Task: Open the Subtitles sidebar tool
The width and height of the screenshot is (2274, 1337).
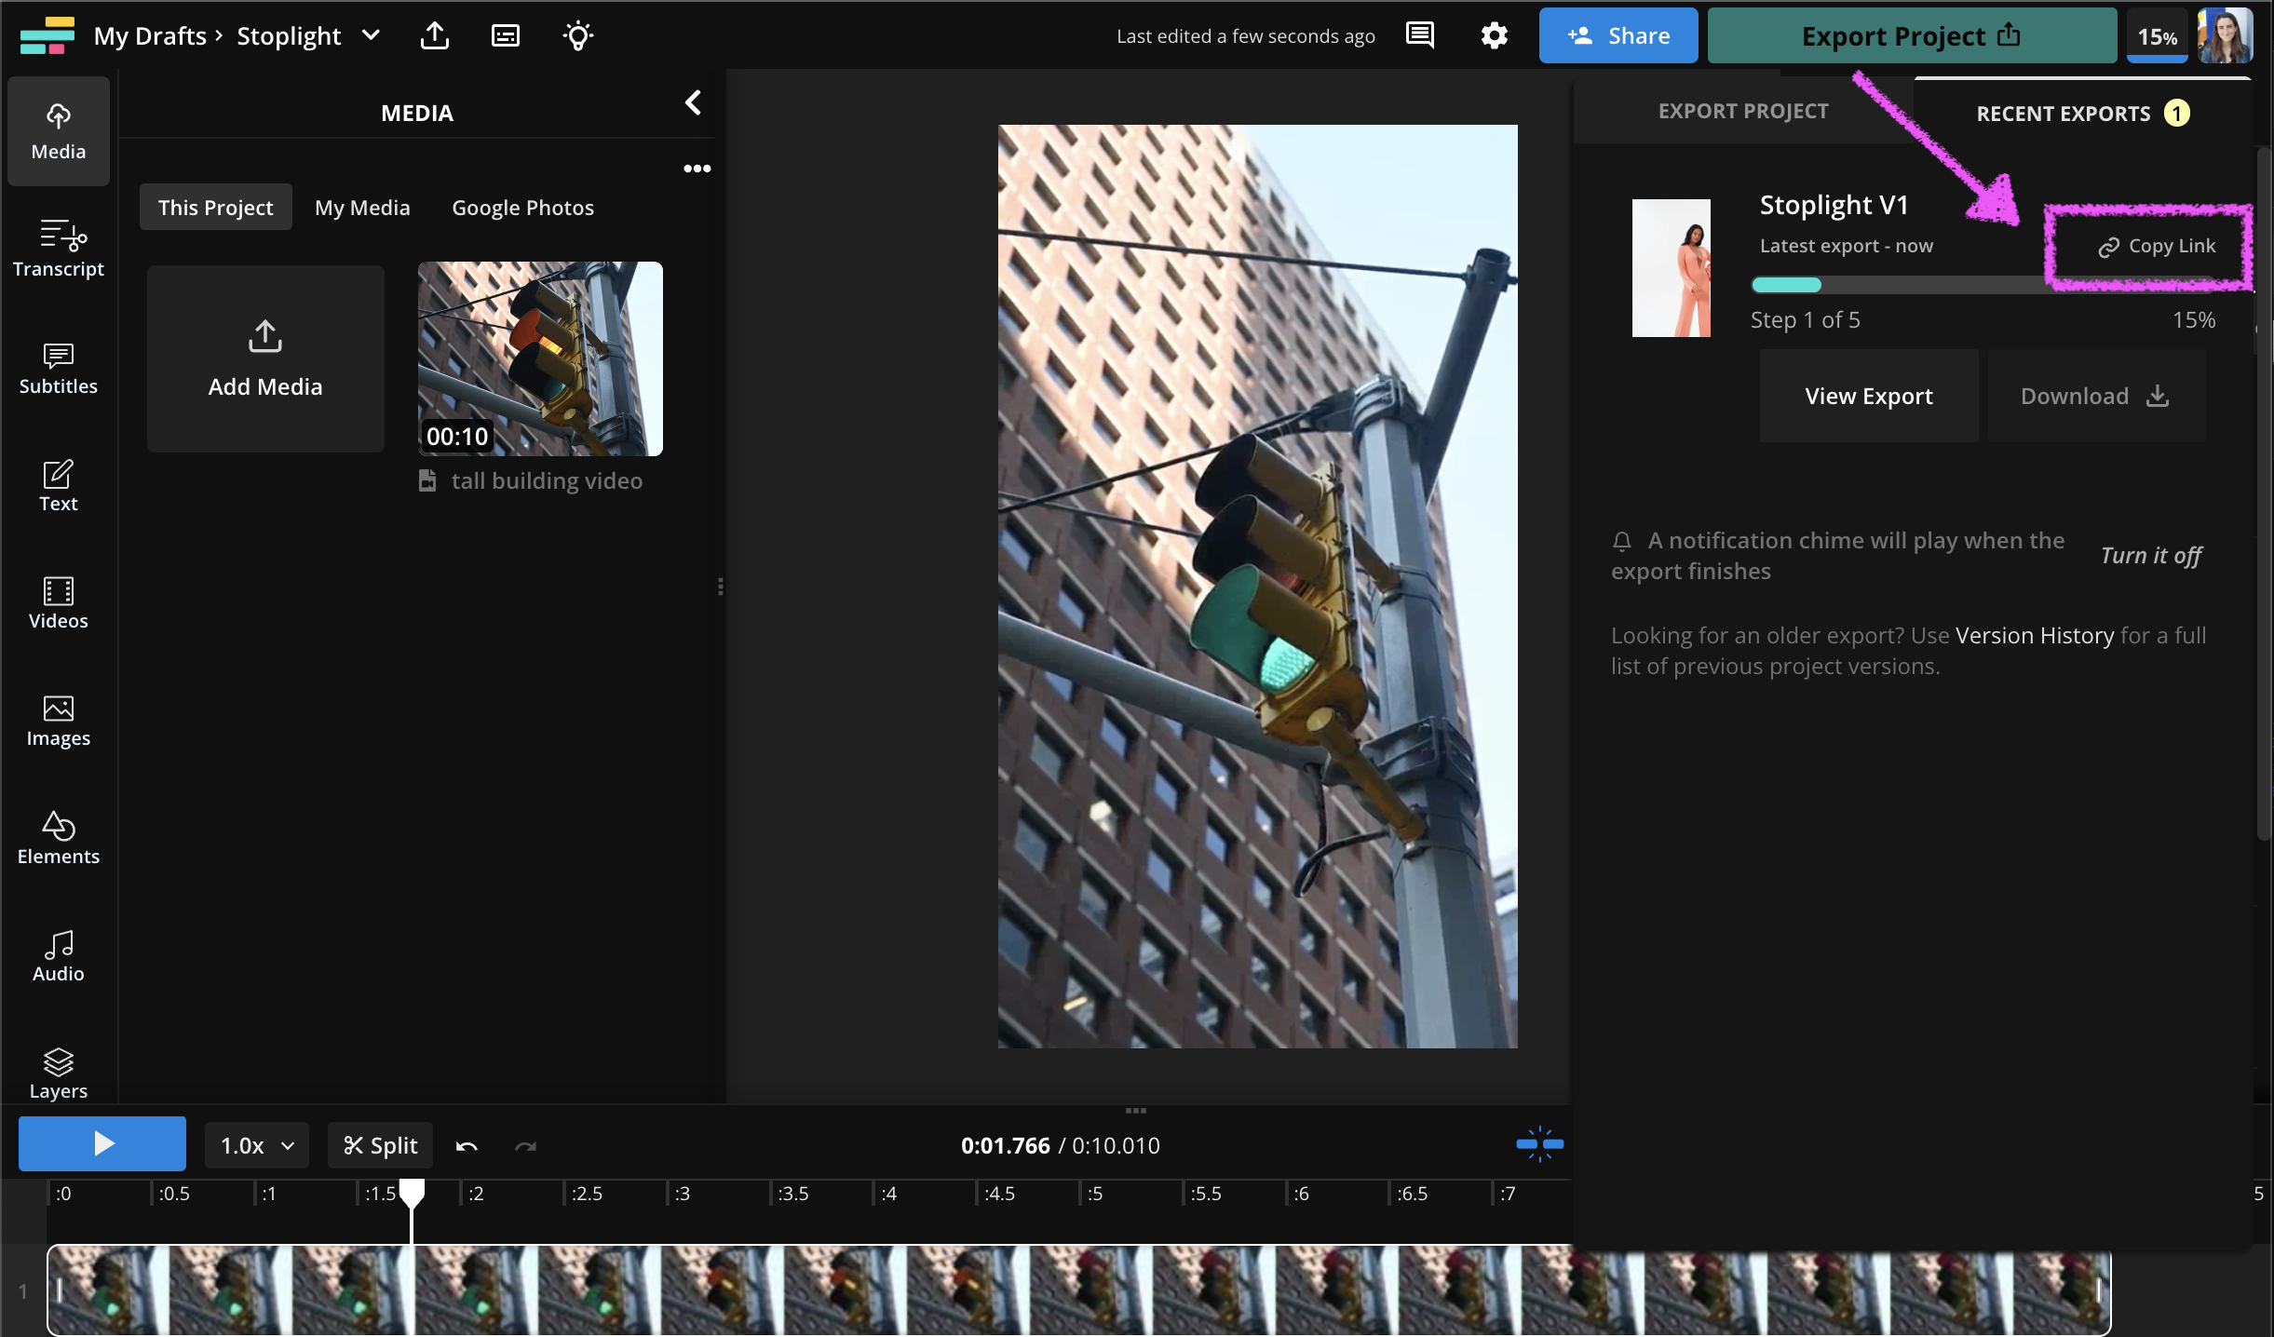Action: 58,367
